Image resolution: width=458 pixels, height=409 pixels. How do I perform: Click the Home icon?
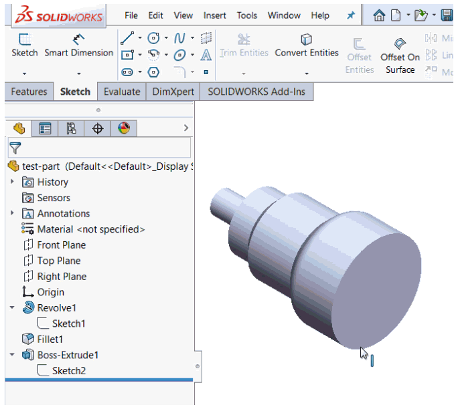coord(379,15)
